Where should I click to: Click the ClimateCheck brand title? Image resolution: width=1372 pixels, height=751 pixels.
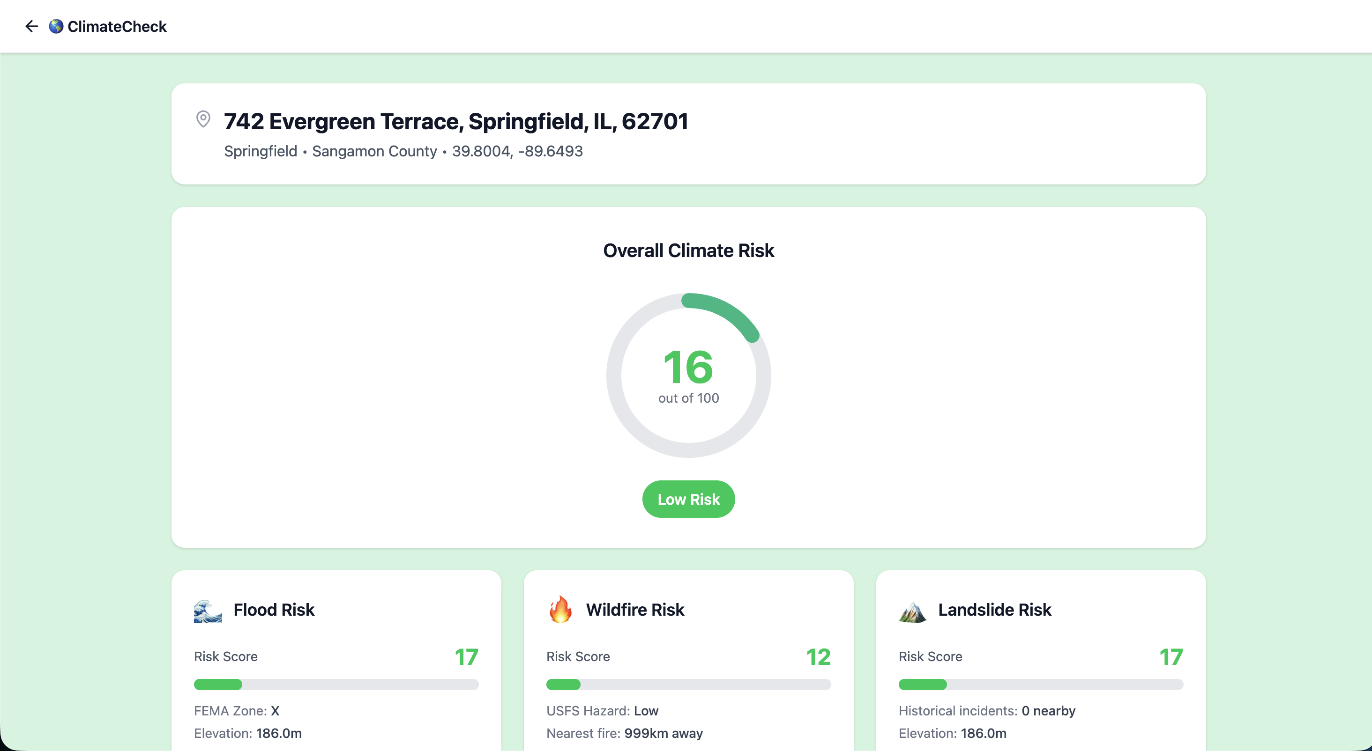pyautogui.click(x=117, y=26)
